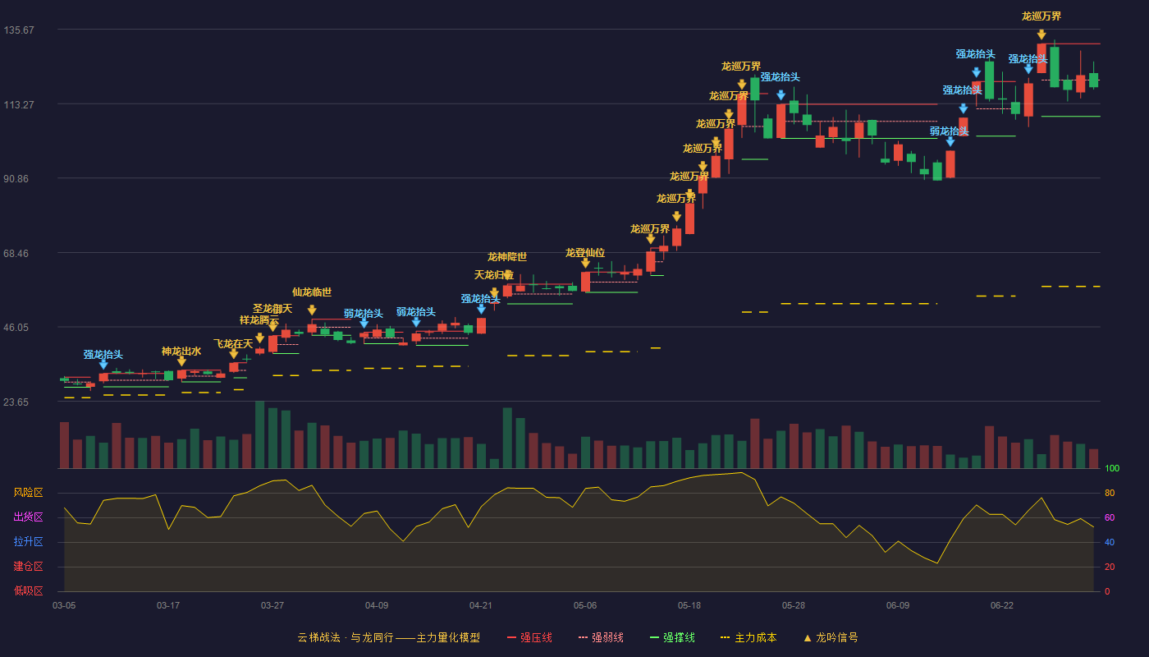
Task: Select the 风险区 zone label
Action: [28, 493]
